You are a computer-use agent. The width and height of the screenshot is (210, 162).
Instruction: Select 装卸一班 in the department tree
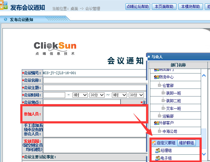coord(173,93)
